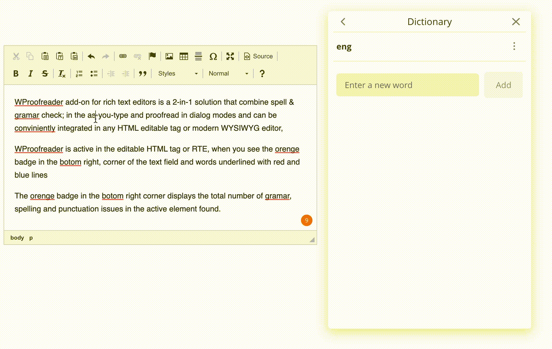This screenshot has height=349, width=552.
Task: Select the body element path item
Action: 17,238
